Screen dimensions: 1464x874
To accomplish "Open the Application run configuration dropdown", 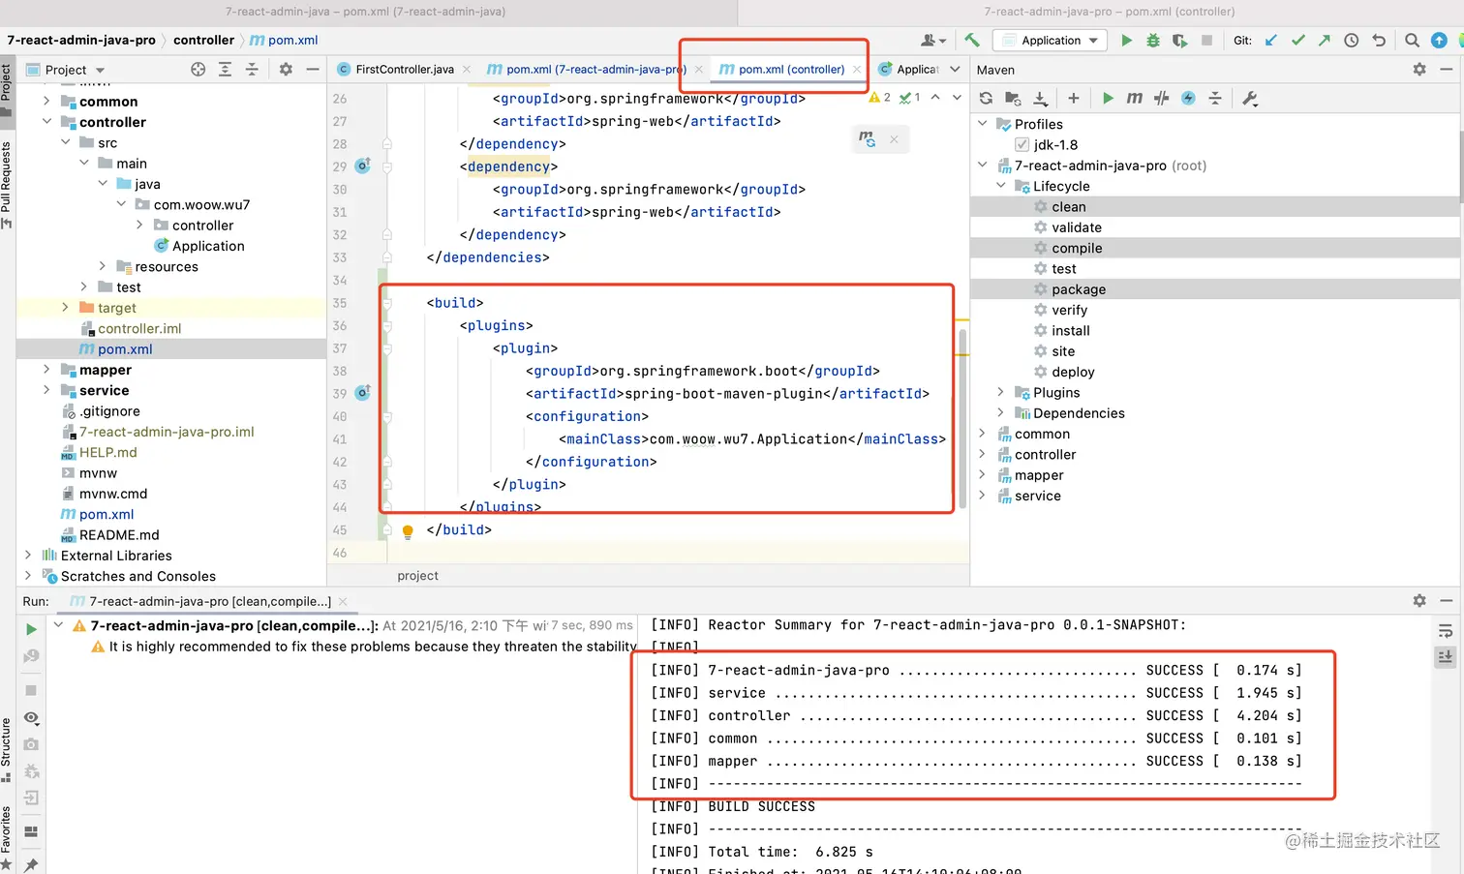I will coord(1051,40).
